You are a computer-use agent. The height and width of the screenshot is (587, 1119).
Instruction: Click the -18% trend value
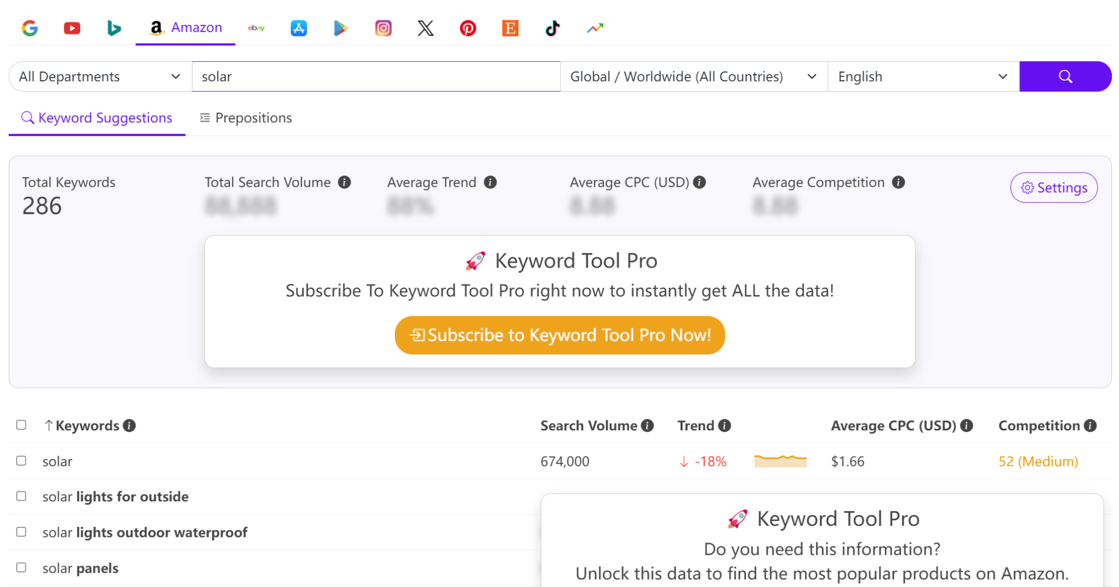(x=703, y=461)
